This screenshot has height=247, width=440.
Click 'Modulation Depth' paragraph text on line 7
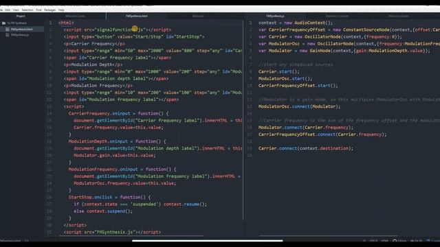click(91, 64)
